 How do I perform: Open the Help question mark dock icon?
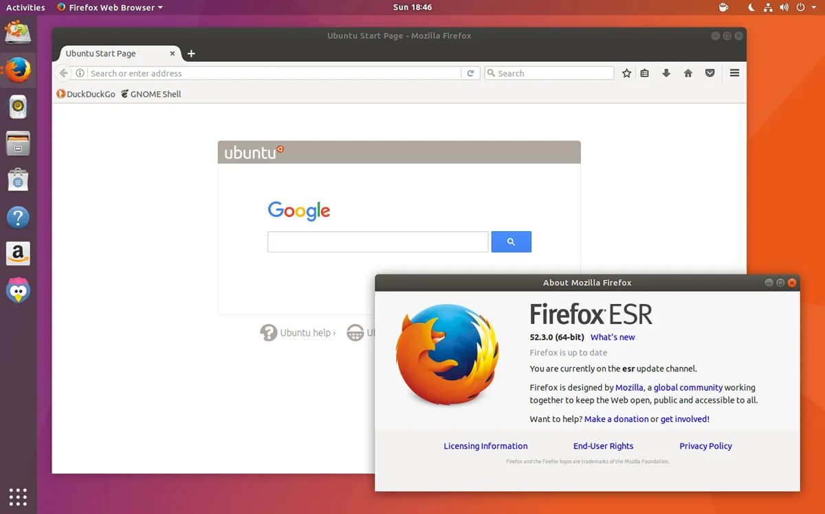(x=18, y=218)
